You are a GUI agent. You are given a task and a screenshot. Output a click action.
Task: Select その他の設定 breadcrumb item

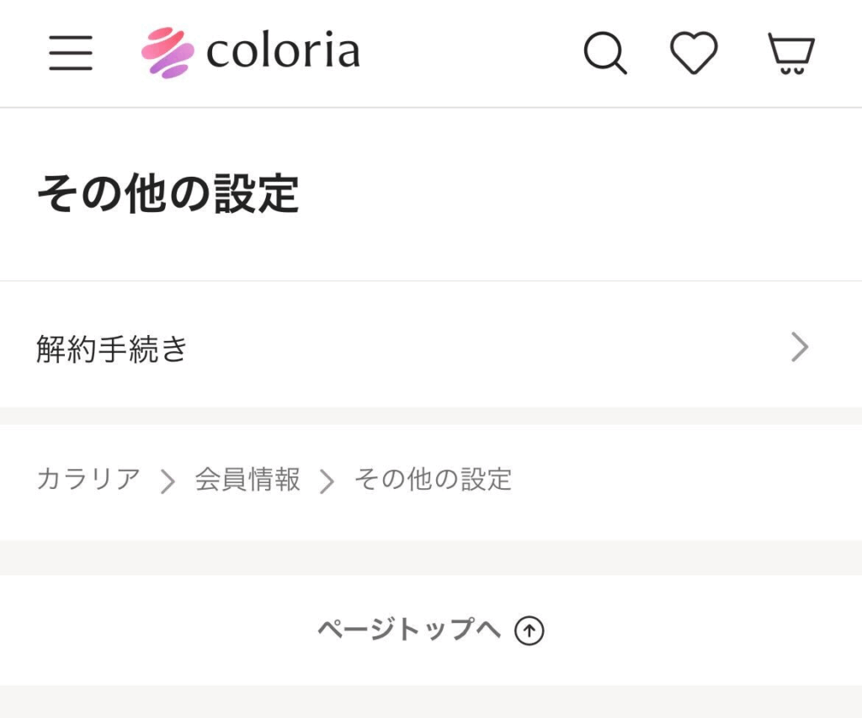tap(433, 480)
